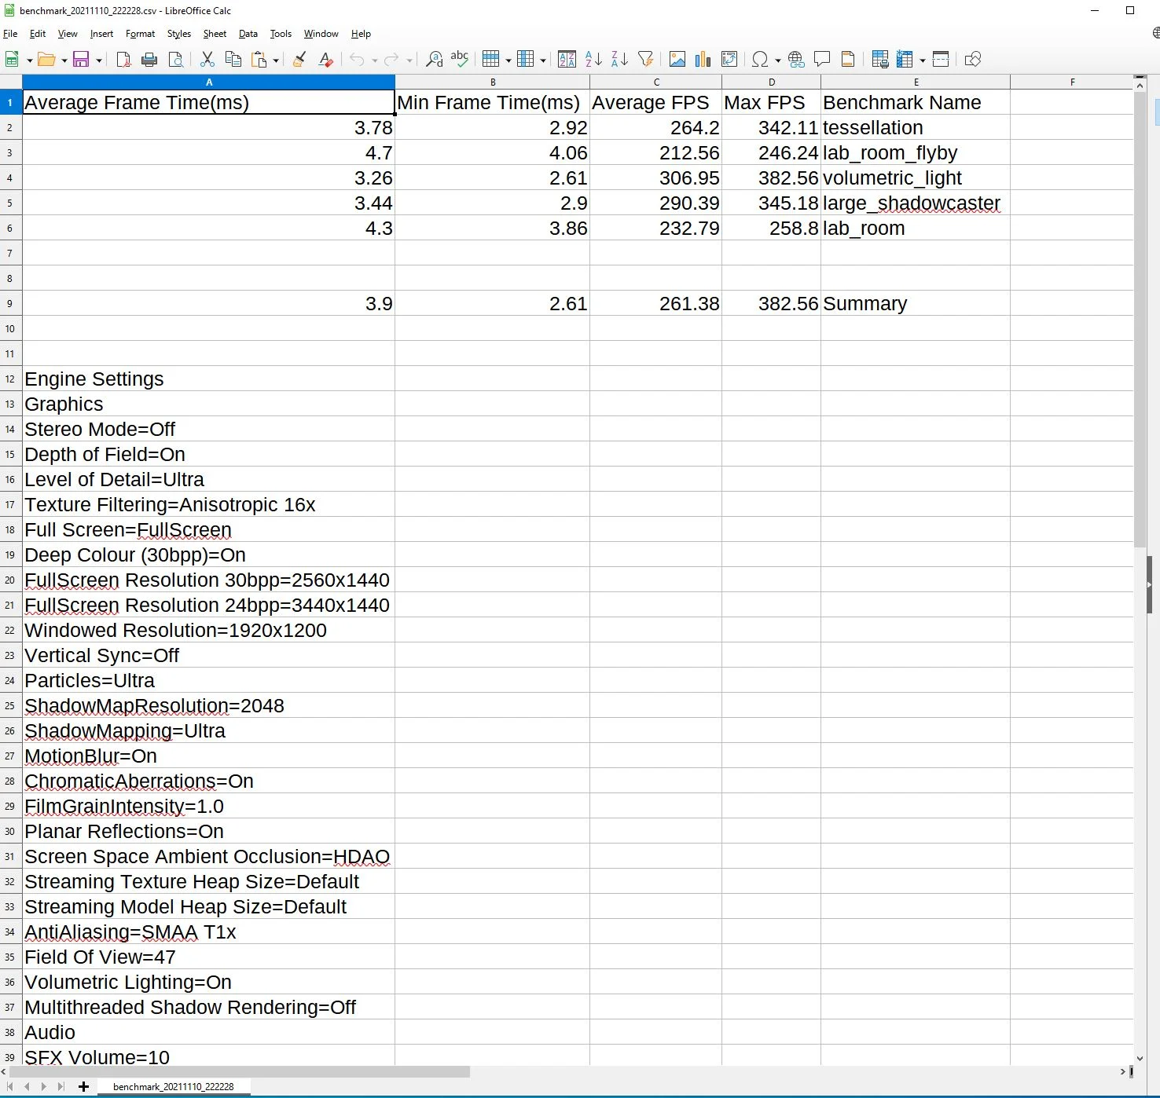Viewport: 1160px width, 1098px height.
Task: Show the draw functions toolbar
Action: [x=973, y=60]
